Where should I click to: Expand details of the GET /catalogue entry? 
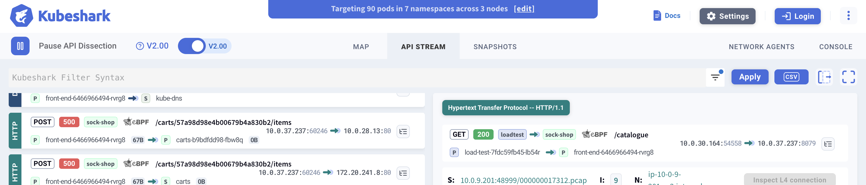point(828,144)
